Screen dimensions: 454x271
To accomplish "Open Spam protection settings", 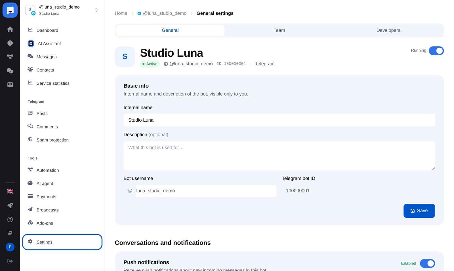I will 62,140.
